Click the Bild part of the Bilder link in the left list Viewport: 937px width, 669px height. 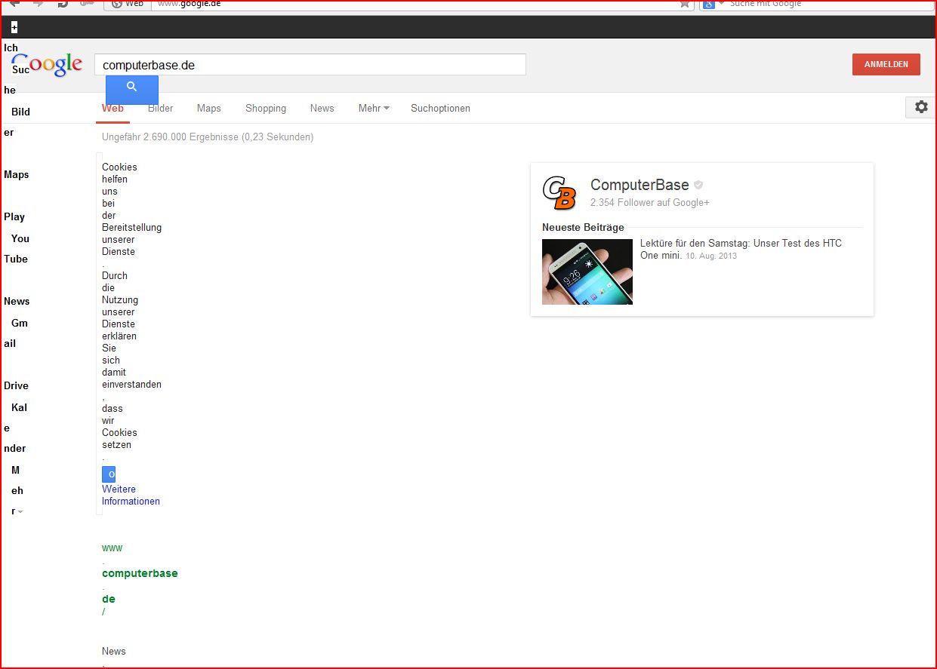click(20, 112)
